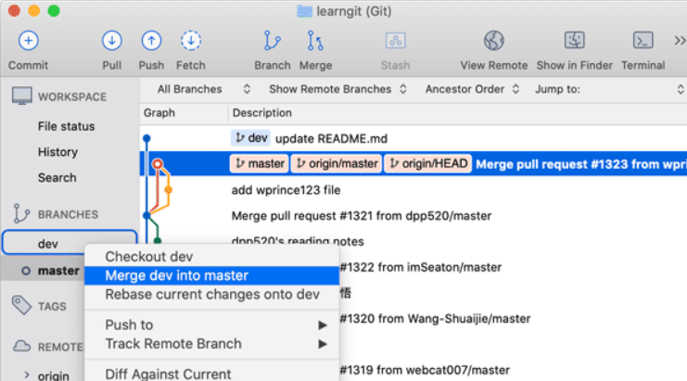The width and height of the screenshot is (687, 381).
Task: Expand the origin remote tree item
Action: coord(27,375)
